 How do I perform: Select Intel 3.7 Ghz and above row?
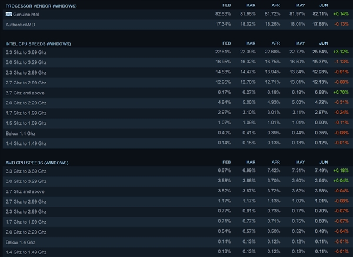point(24,93)
